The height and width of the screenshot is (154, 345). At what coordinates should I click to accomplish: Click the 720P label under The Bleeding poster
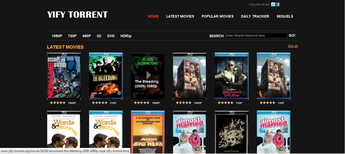click(113, 103)
